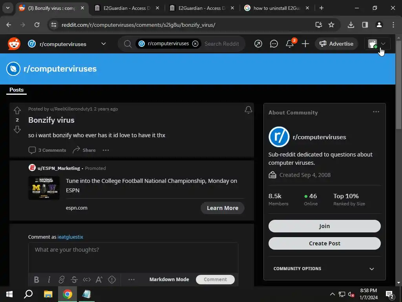The height and width of the screenshot is (302, 402).
Task: Open Chrome three-dot menu
Action: pos(393,25)
